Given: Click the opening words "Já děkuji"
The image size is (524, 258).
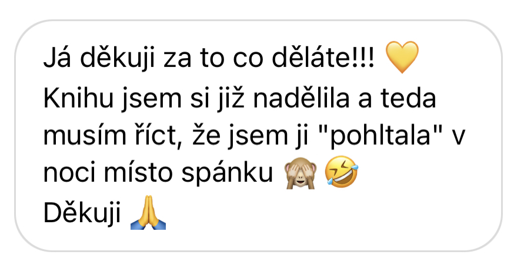Looking at the screenshot, I should pos(99,58).
